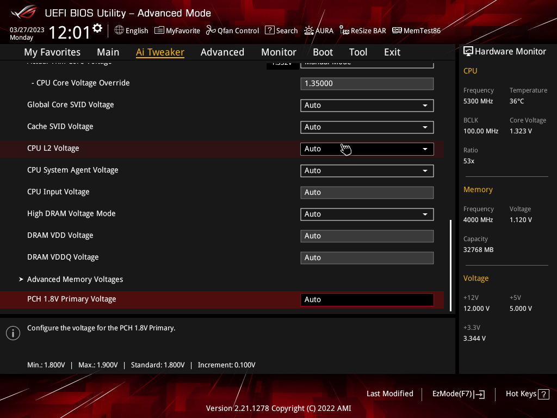Click the MemTest86 memory icon
This screenshot has height=418, width=557.
[397, 30]
